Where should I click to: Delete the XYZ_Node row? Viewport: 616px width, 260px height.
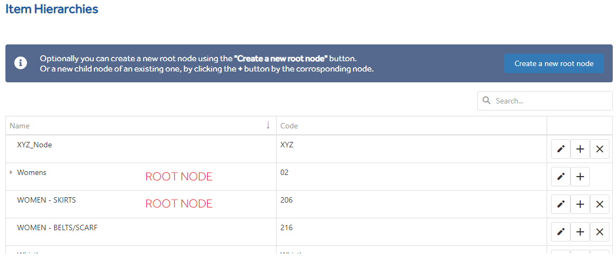point(600,149)
